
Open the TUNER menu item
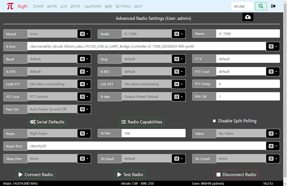coord(38,7)
